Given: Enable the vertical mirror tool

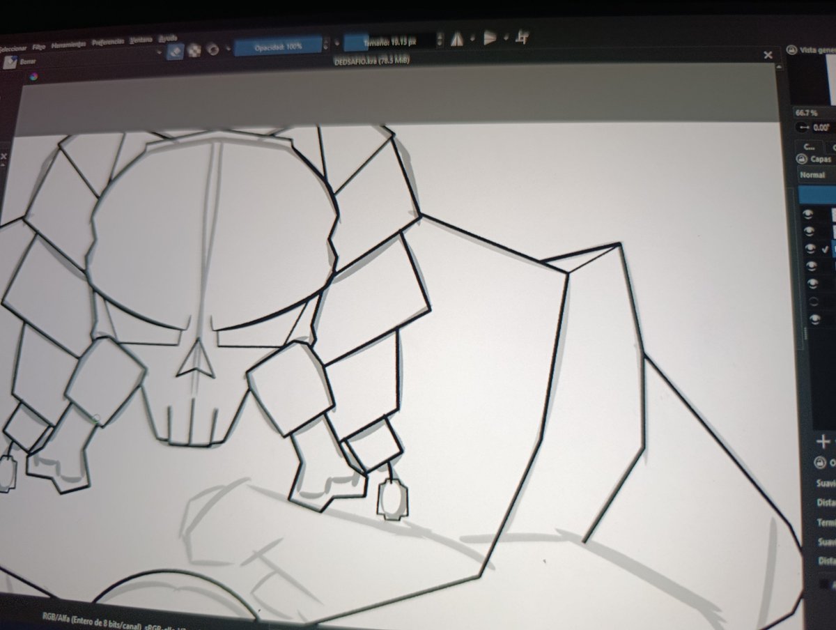Looking at the screenshot, I should pyautogui.click(x=490, y=38).
